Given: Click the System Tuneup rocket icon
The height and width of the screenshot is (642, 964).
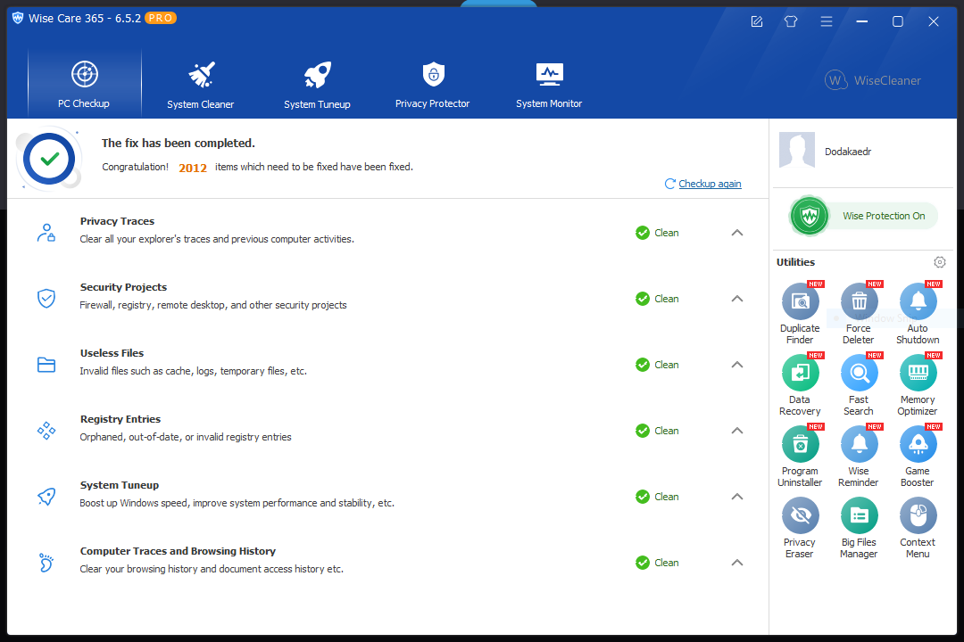Looking at the screenshot, I should tap(46, 497).
